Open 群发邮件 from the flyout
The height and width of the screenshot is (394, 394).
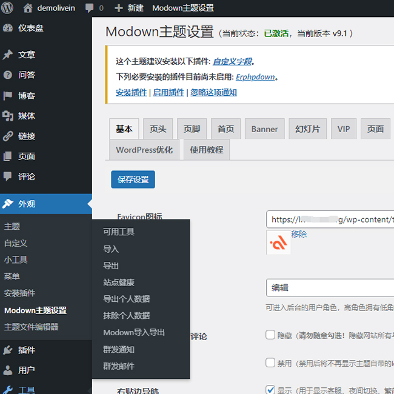119,366
